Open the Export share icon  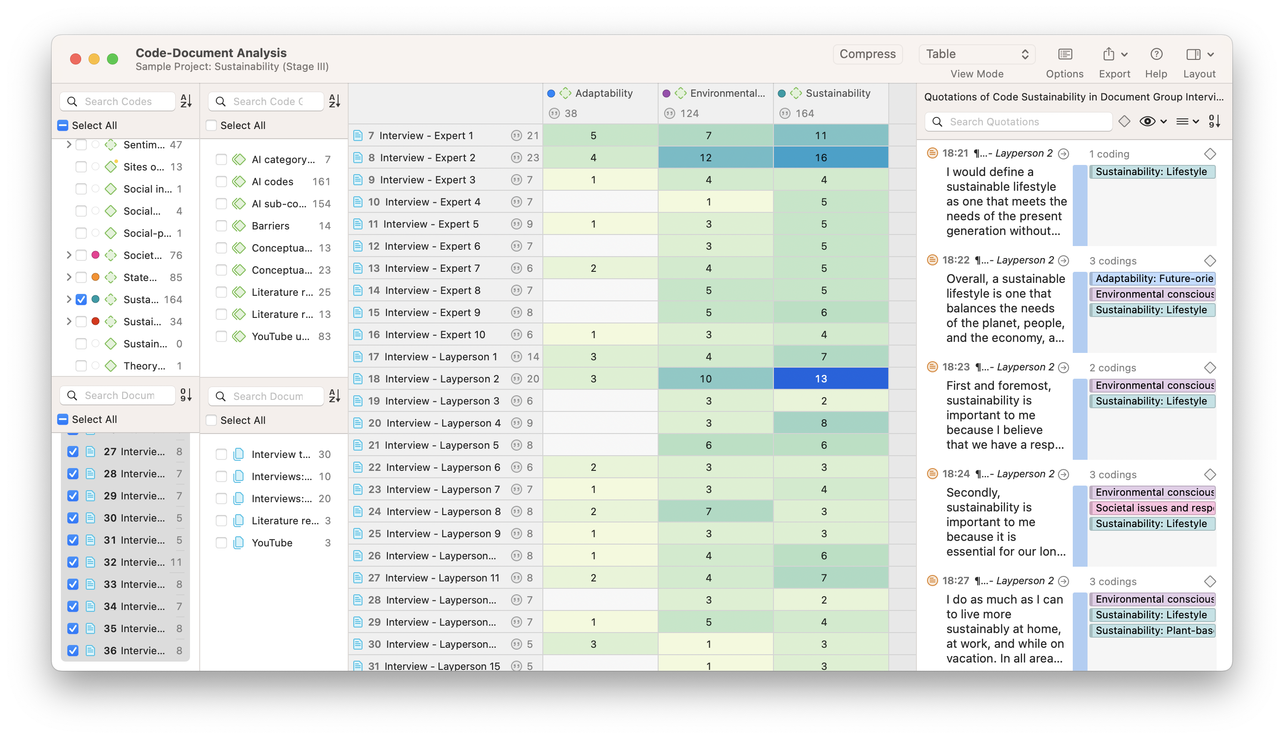(1109, 54)
